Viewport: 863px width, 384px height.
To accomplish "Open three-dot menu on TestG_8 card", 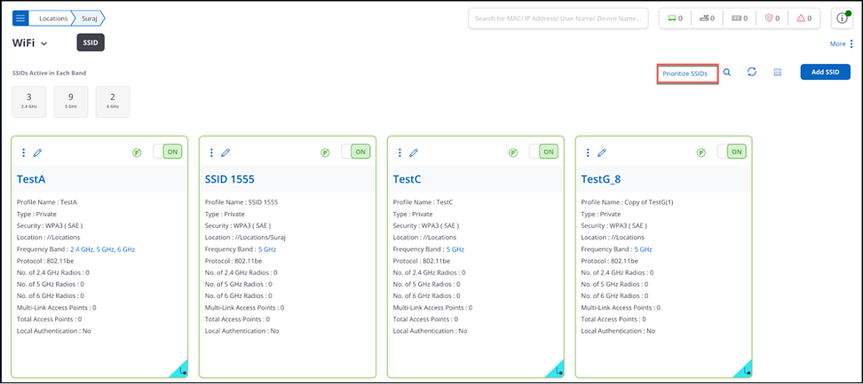I will (588, 153).
